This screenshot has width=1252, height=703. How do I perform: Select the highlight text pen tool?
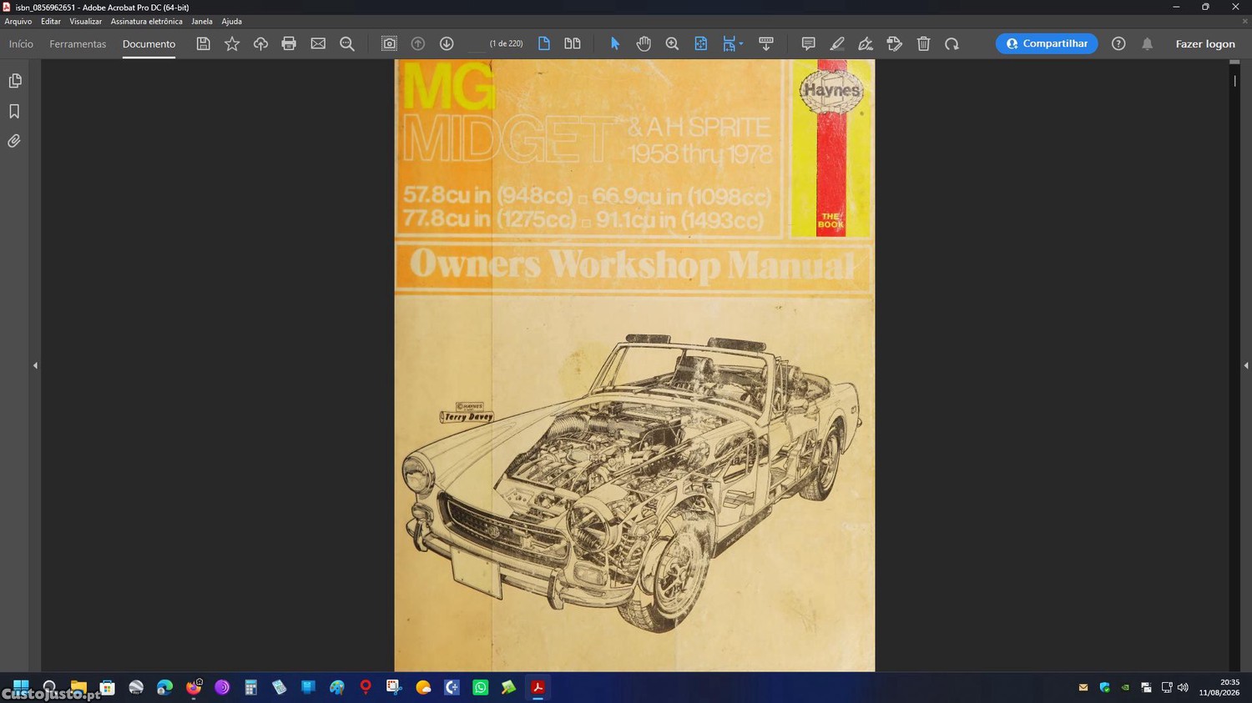click(837, 43)
